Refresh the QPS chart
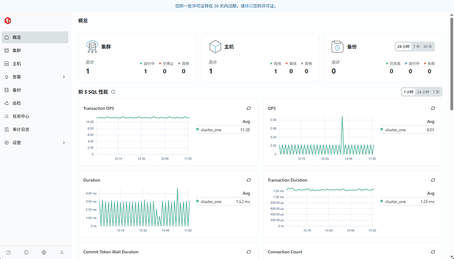Image resolution: width=454 pixels, height=259 pixels. coord(433,108)
